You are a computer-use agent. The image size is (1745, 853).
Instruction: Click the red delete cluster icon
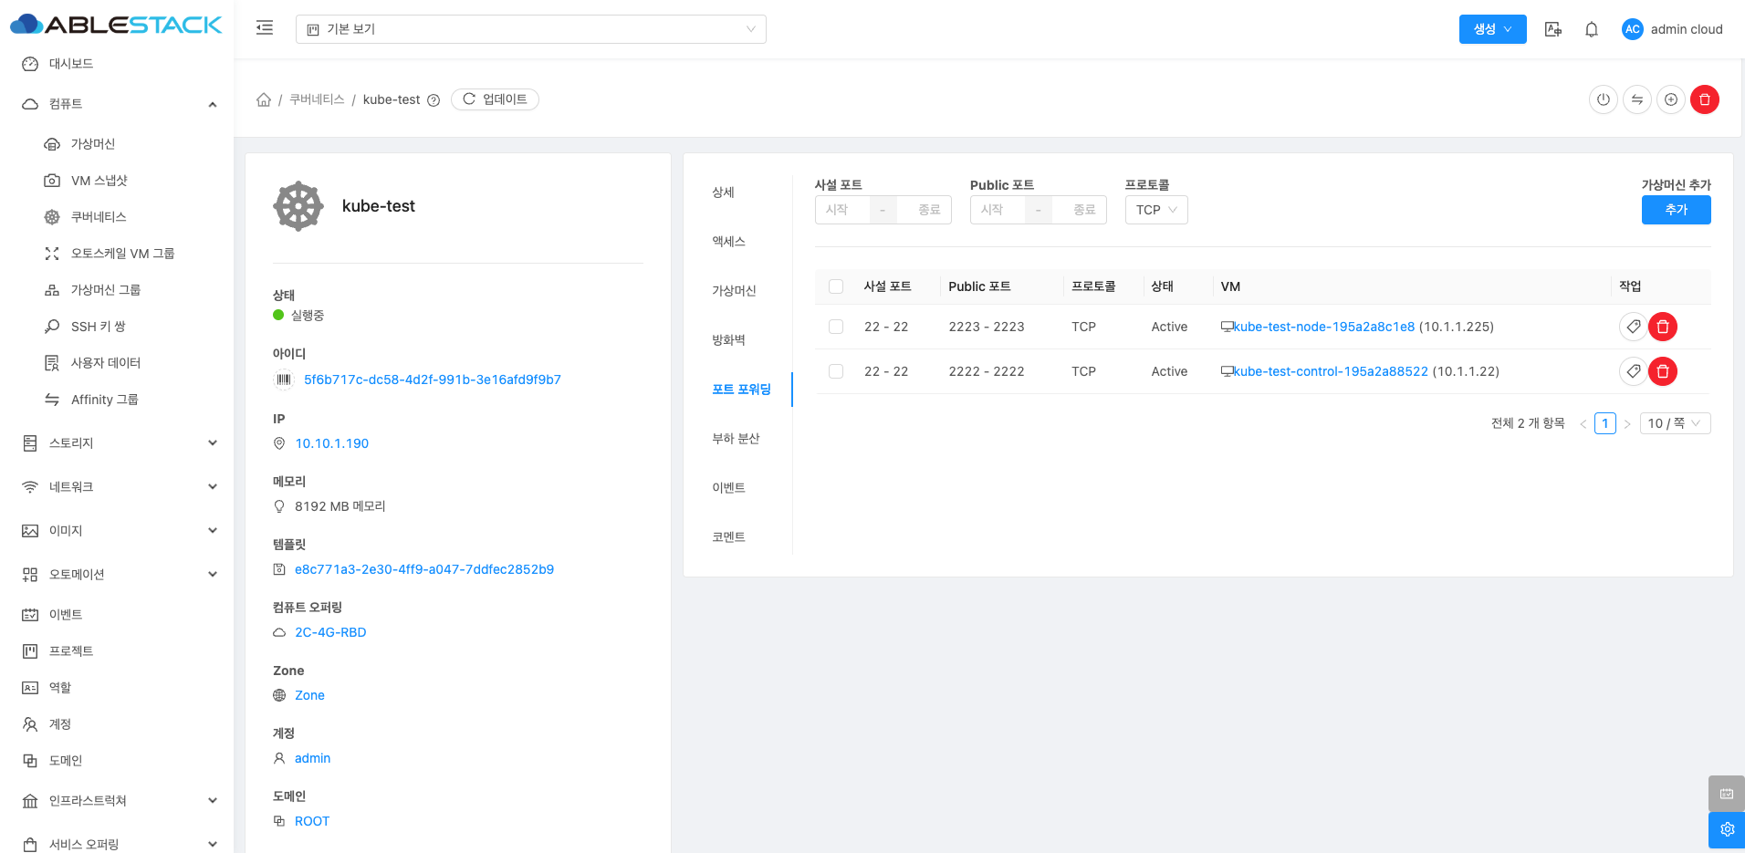tap(1704, 99)
